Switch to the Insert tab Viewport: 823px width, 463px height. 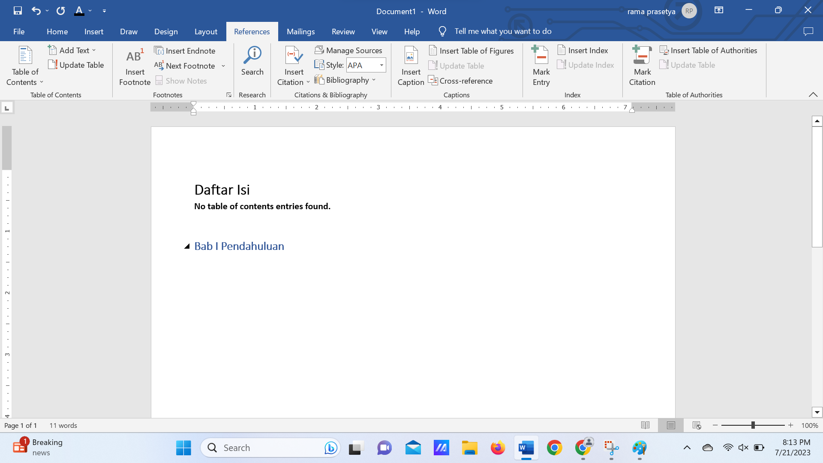pos(93,31)
